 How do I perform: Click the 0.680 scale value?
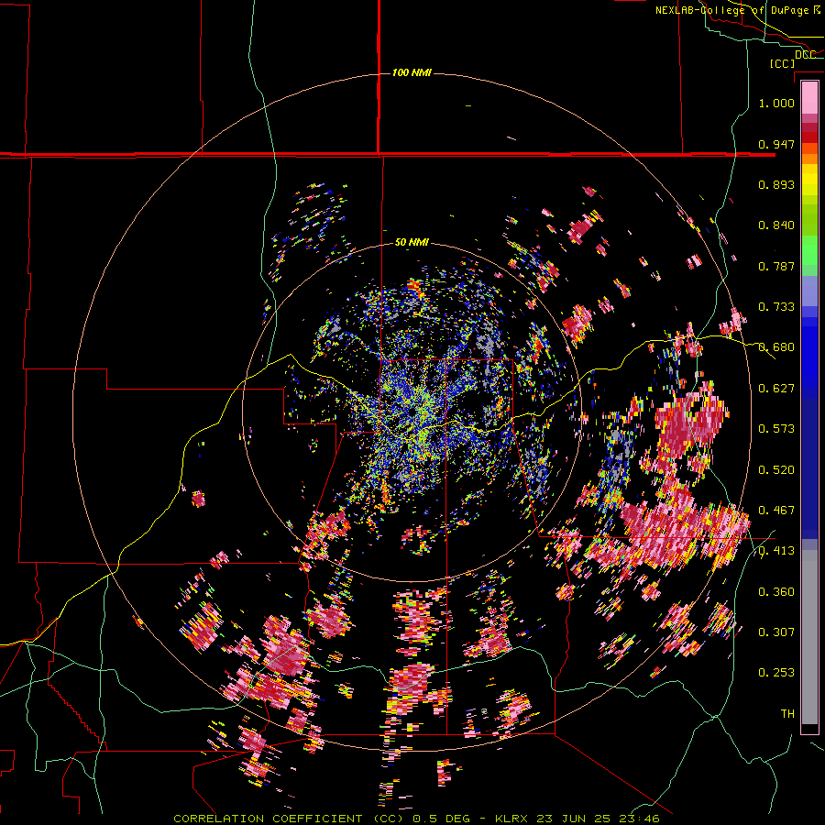point(776,347)
